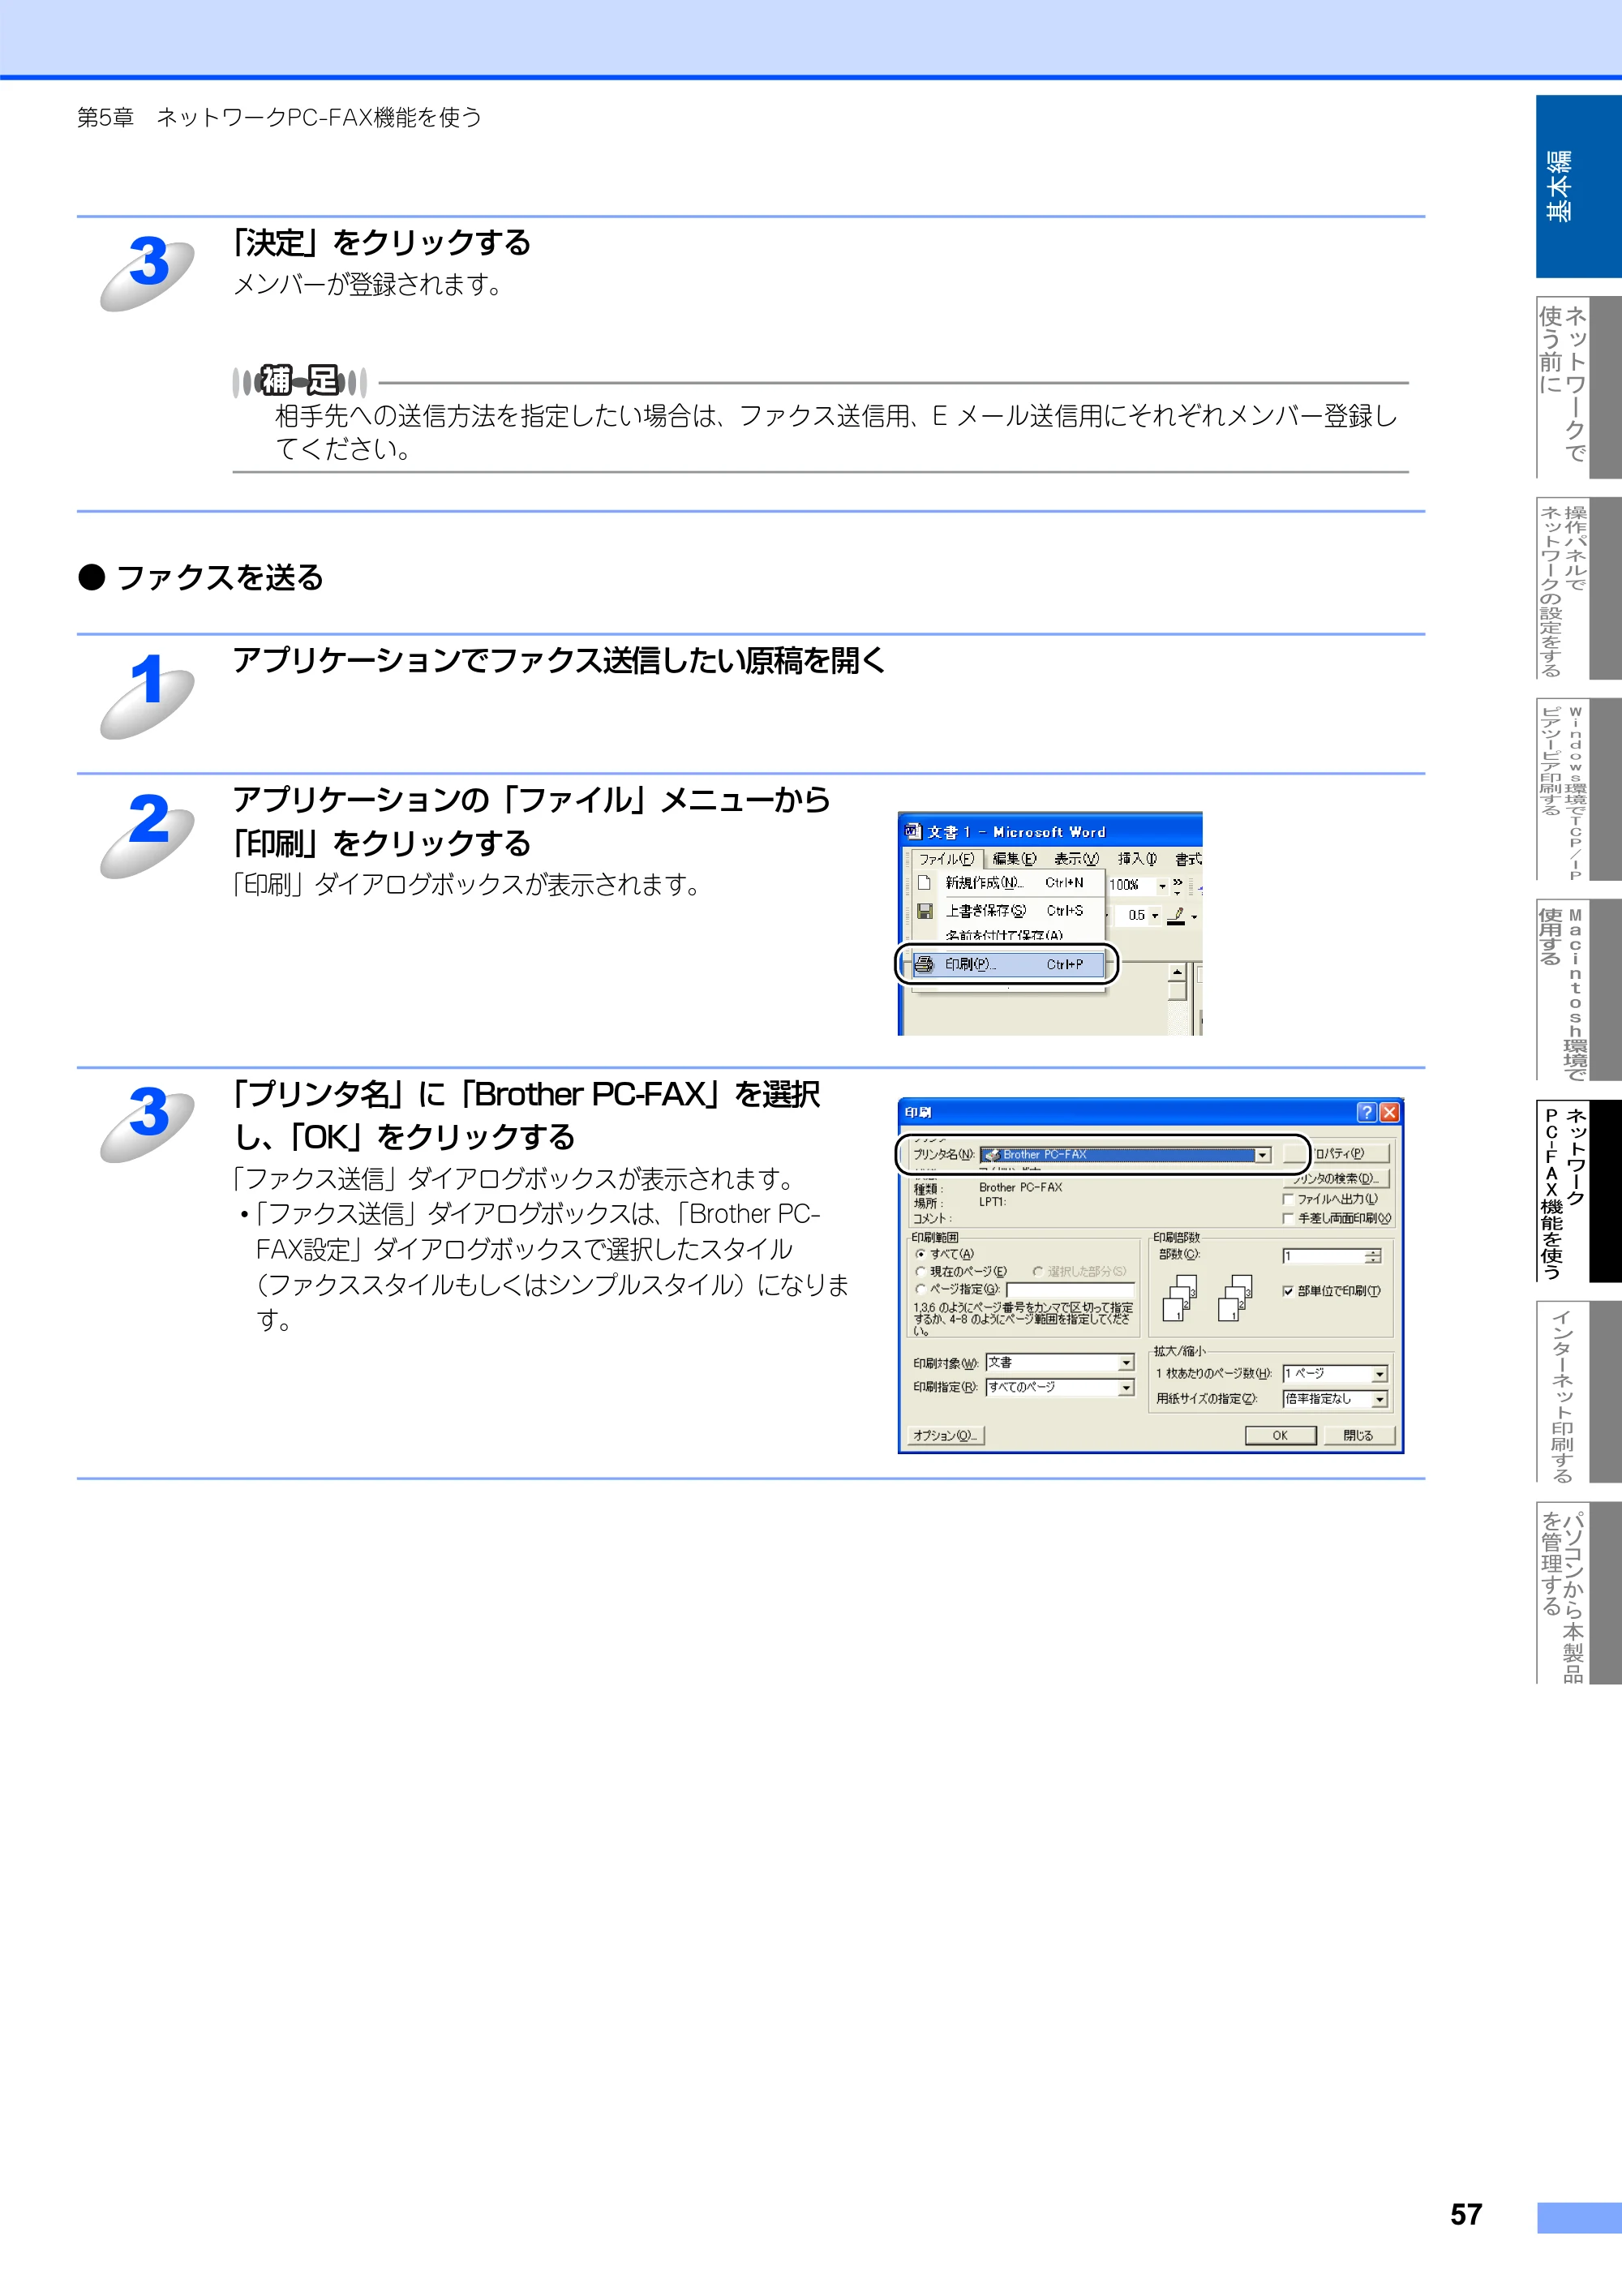Click the Word document icon in the title bar

912,831
